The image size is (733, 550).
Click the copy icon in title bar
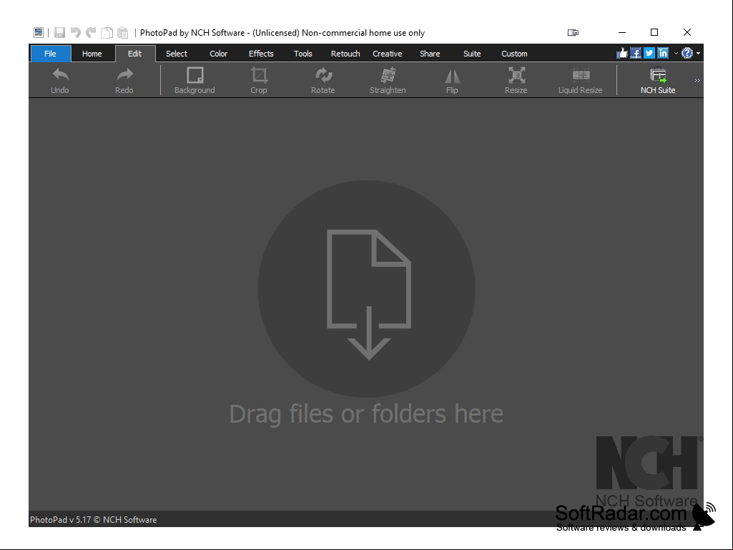[107, 32]
